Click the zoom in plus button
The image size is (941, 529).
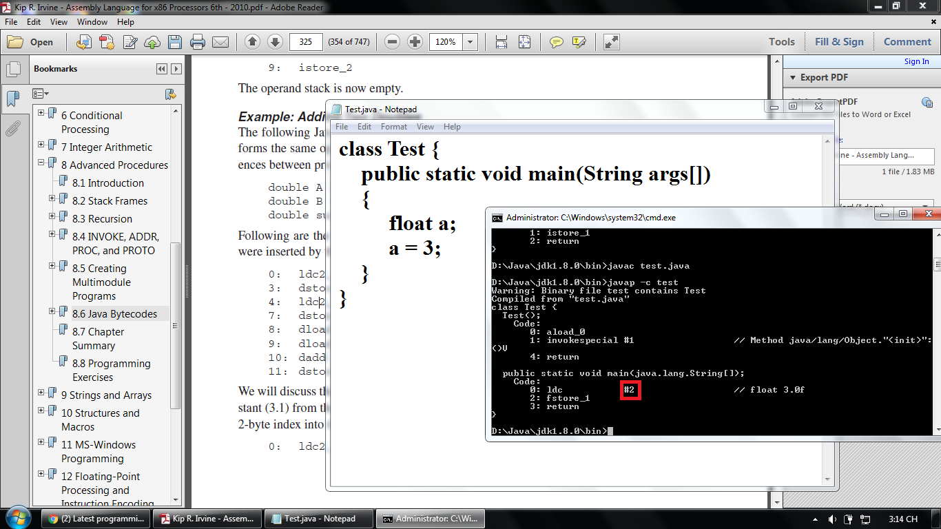[x=415, y=42]
